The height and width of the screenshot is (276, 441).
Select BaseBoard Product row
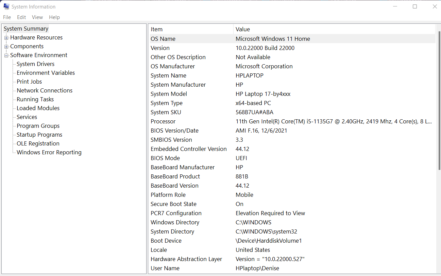click(292, 176)
